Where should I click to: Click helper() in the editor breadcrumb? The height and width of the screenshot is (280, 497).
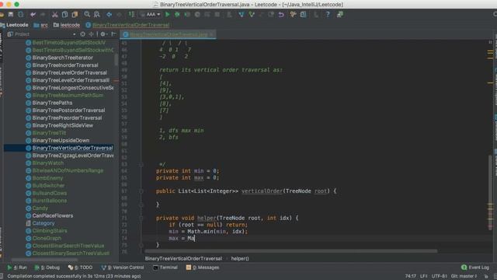pyautogui.click(x=240, y=259)
